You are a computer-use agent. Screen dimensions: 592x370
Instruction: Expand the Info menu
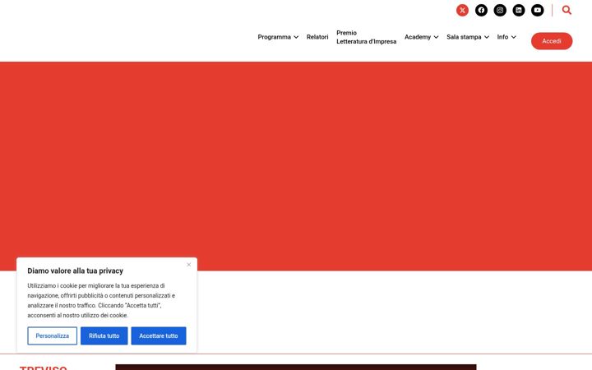pyautogui.click(x=506, y=37)
